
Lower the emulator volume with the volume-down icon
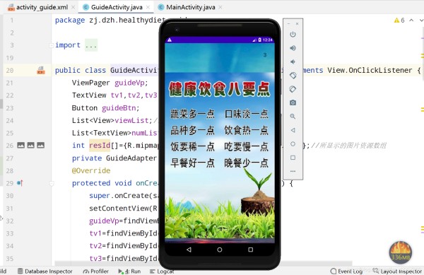(293, 62)
